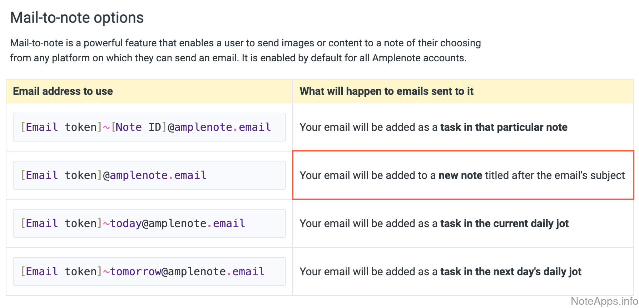Click the "today" keyword in the third address
639x308 pixels.
(126, 224)
